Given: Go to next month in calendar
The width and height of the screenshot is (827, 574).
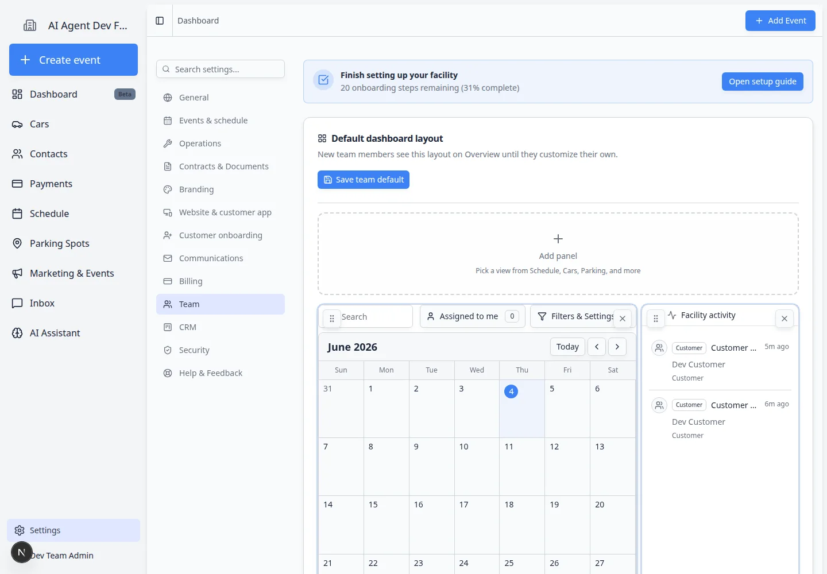Looking at the screenshot, I should point(617,347).
